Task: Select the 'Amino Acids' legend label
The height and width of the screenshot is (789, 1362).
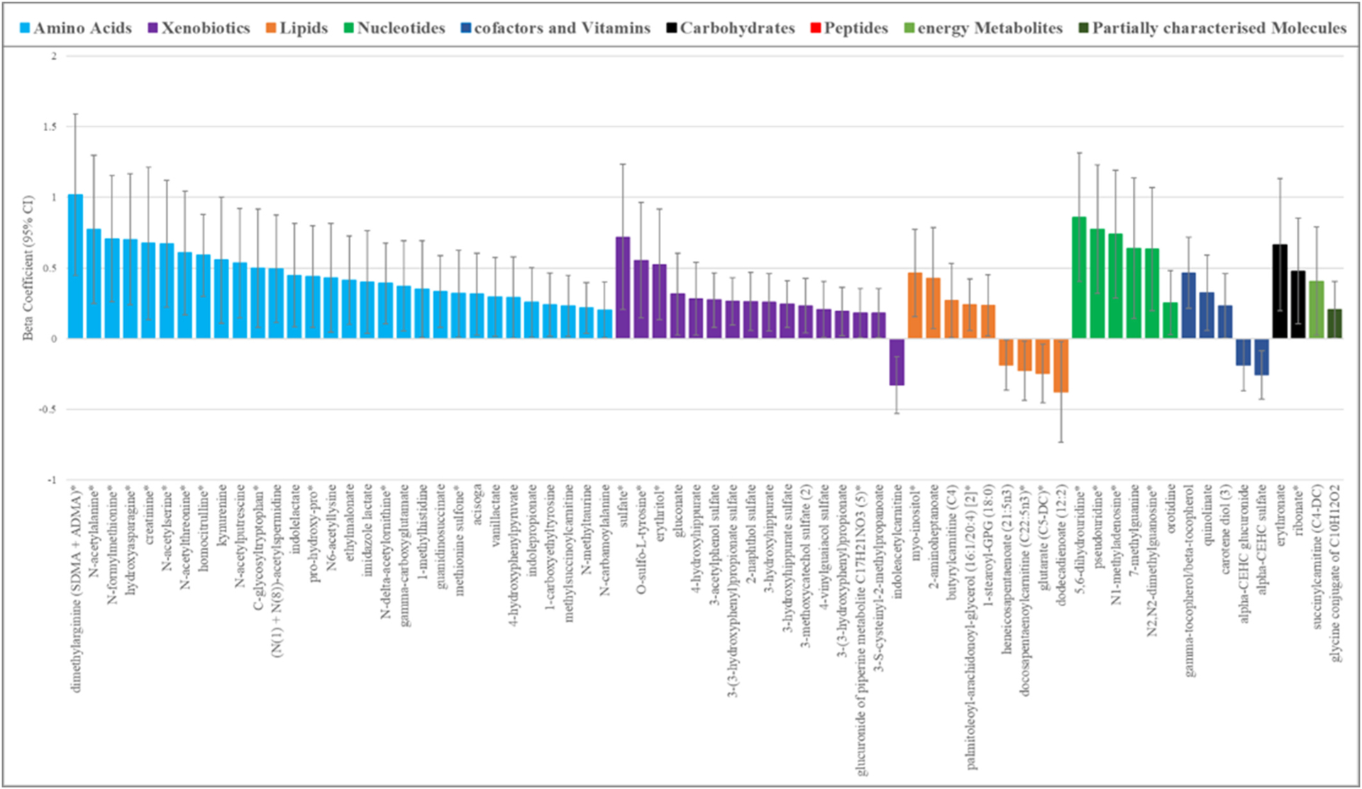Action: [82, 28]
